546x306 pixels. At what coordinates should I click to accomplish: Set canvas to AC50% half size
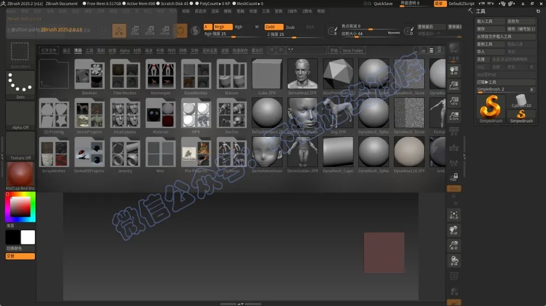tap(453, 116)
